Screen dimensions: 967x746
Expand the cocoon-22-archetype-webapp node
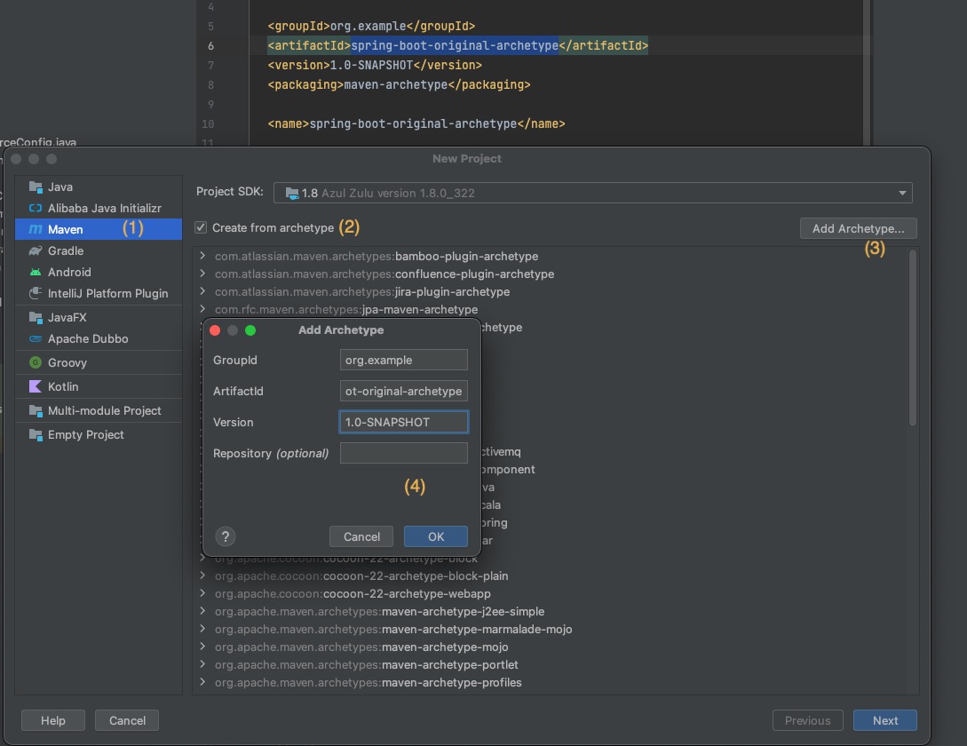[x=203, y=593]
